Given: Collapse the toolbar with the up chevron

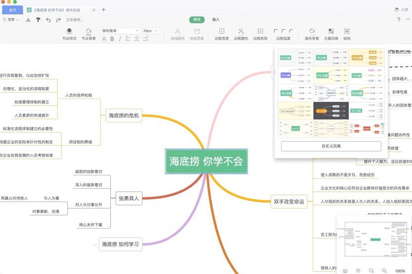Looking at the screenshot, I should click(x=408, y=19).
